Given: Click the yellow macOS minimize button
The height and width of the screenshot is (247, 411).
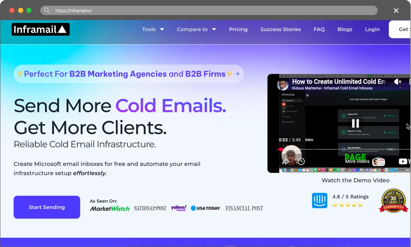Looking at the screenshot, I should tap(21, 11).
